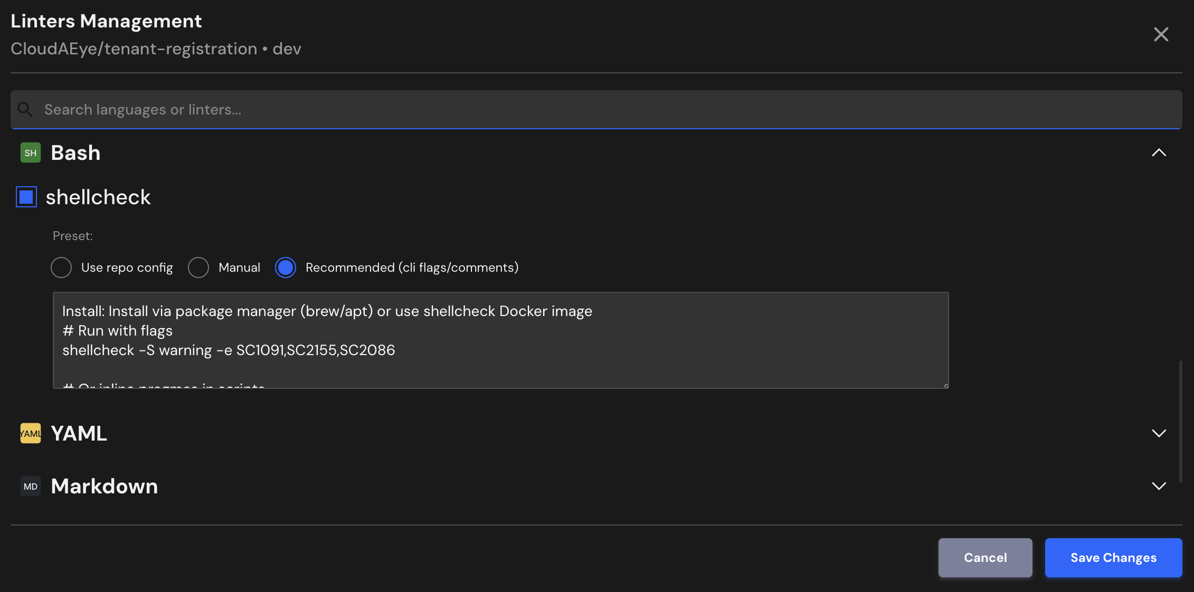Click the Markdown section heading
Viewport: 1194px width, 592px height.
click(x=105, y=486)
